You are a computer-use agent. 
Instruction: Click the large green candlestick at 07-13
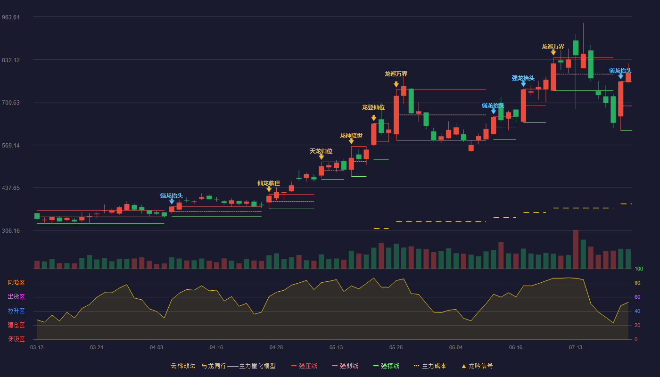576,48
